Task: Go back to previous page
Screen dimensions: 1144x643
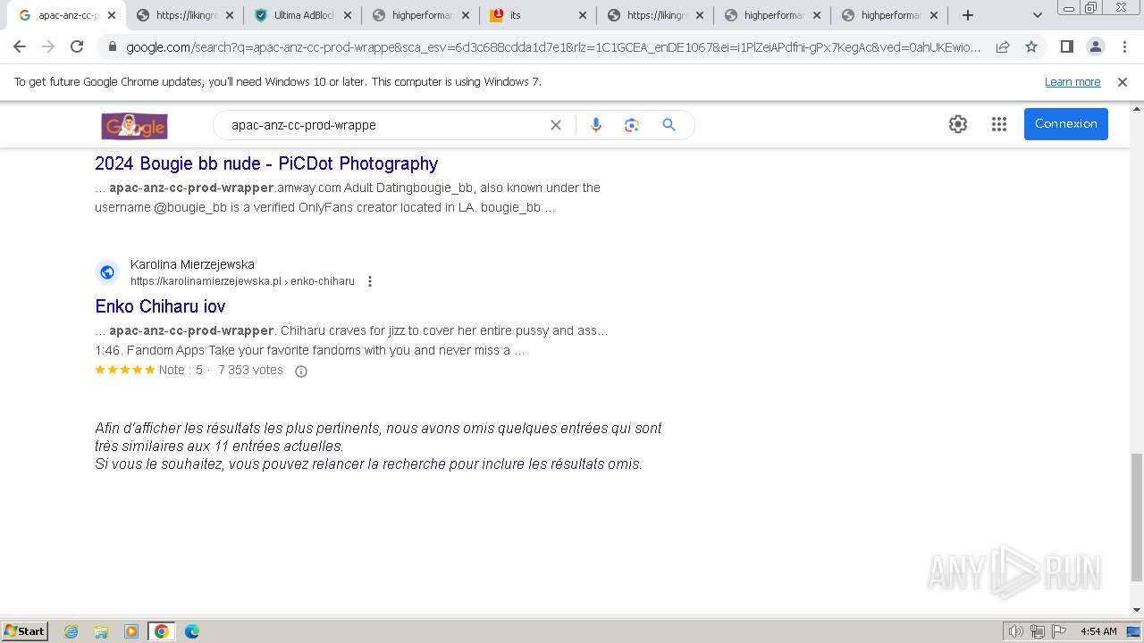Action: click(19, 46)
